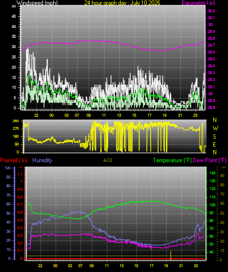228x272 pixels.
Task: Select the "28.8" barometer axis value
Action: (211, 107)
